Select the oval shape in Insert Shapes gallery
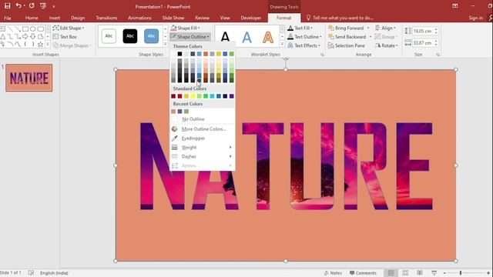This screenshot has width=493, height=277. tap(32, 29)
